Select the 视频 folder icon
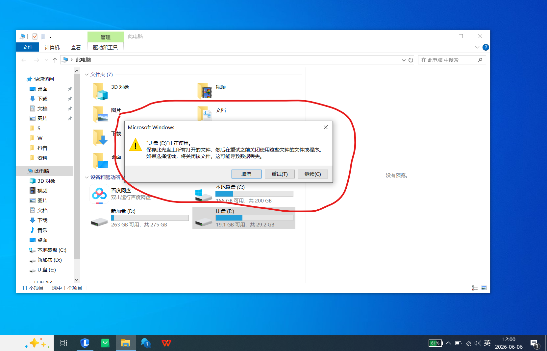The width and height of the screenshot is (547, 351). click(x=205, y=91)
